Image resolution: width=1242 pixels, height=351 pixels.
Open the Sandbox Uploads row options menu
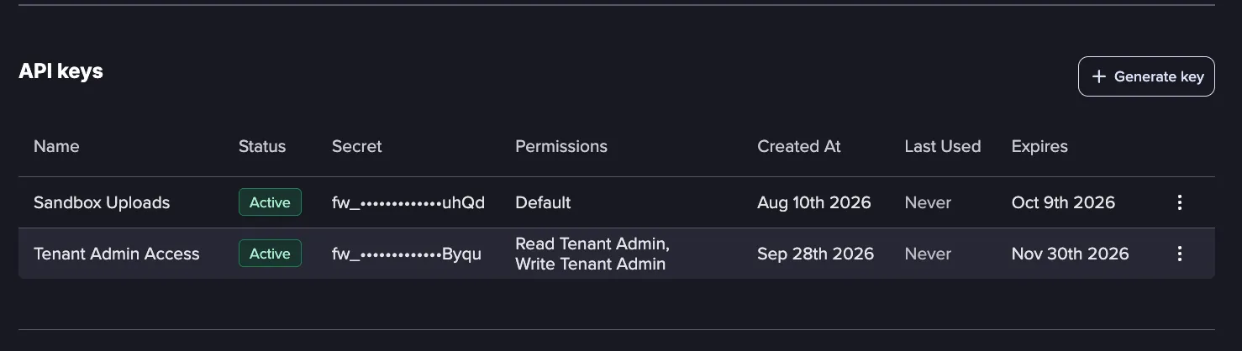pyautogui.click(x=1180, y=202)
